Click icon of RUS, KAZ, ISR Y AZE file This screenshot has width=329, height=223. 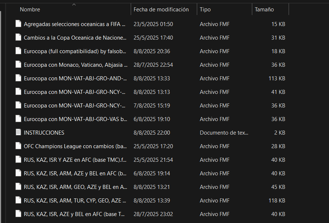click(x=18, y=160)
